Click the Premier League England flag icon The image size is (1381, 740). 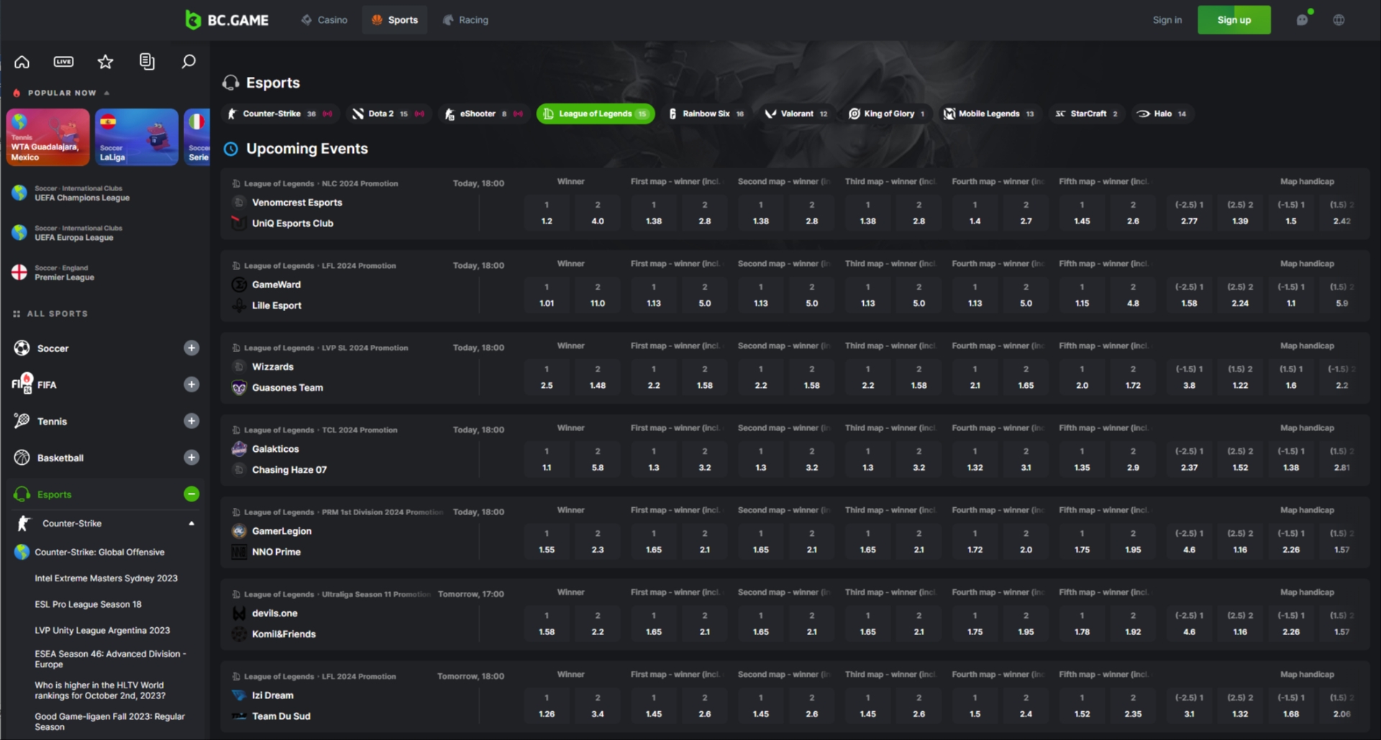[x=19, y=272]
